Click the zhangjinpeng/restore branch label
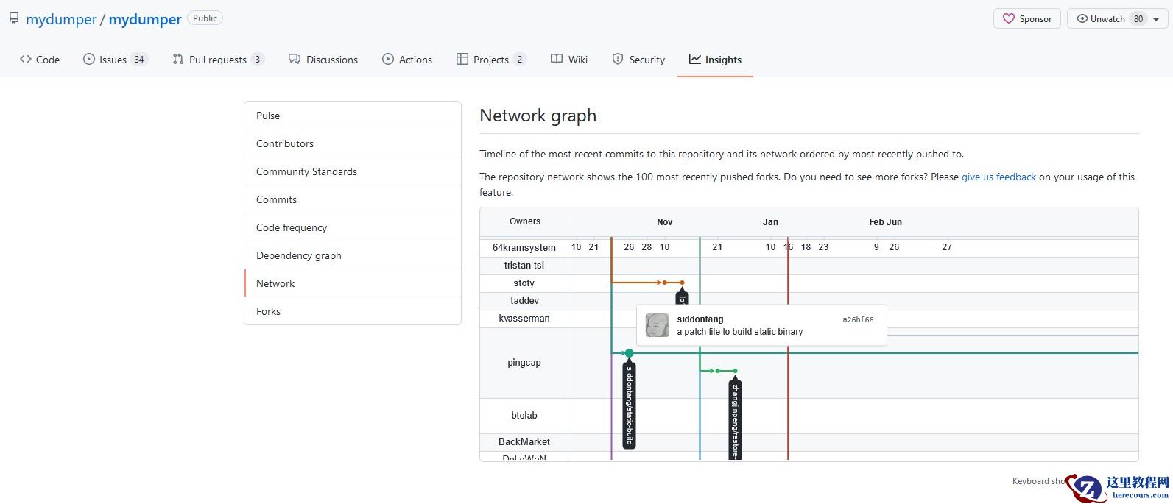1173x504 pixels. click(x=735, y=419)
